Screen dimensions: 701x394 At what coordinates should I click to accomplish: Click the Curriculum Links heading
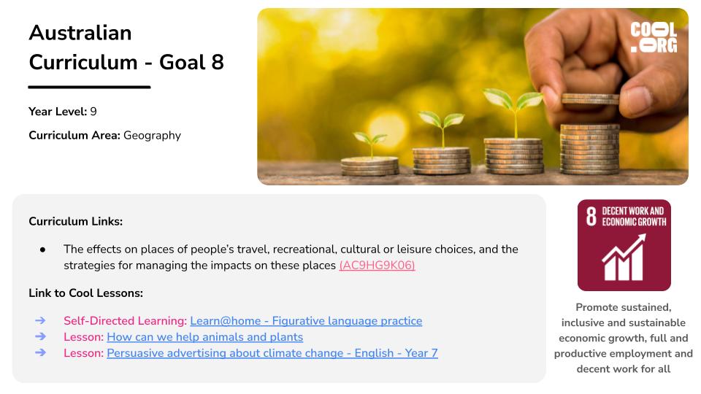pyautogui.click(x=75, y=222)
